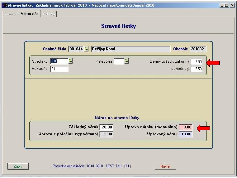This screenshot has width=237, height=178.
Task: Click the Nárok na stravné lístky label
Action: 117,118
